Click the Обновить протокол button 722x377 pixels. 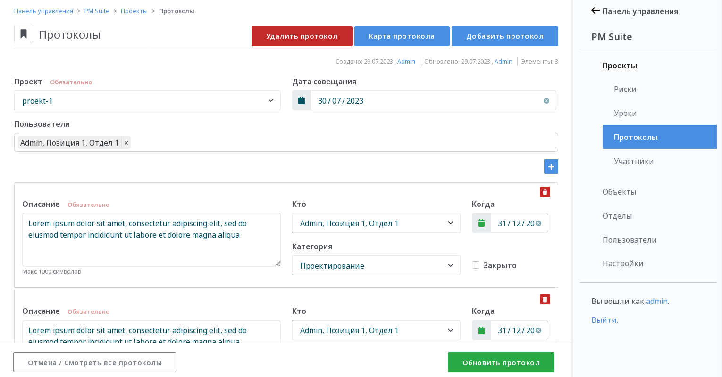[501, 362]
